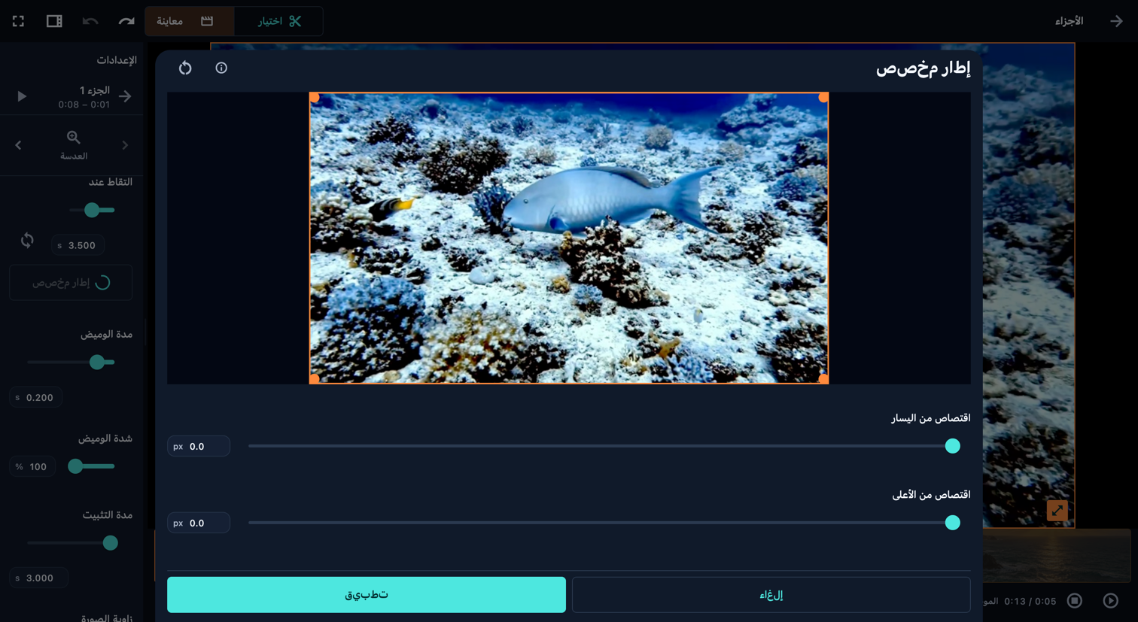Click the fullscreen icon in top bar
1138x622 pixels.
[x=18, y=21]
